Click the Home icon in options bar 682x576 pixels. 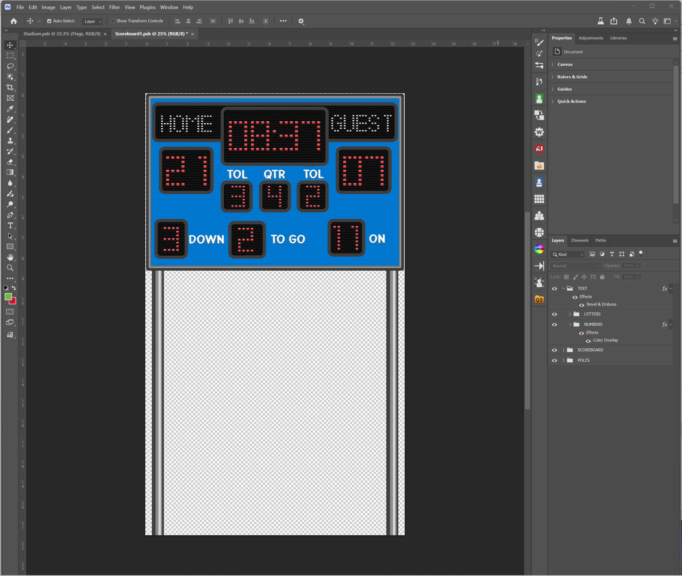pos(14,21)
